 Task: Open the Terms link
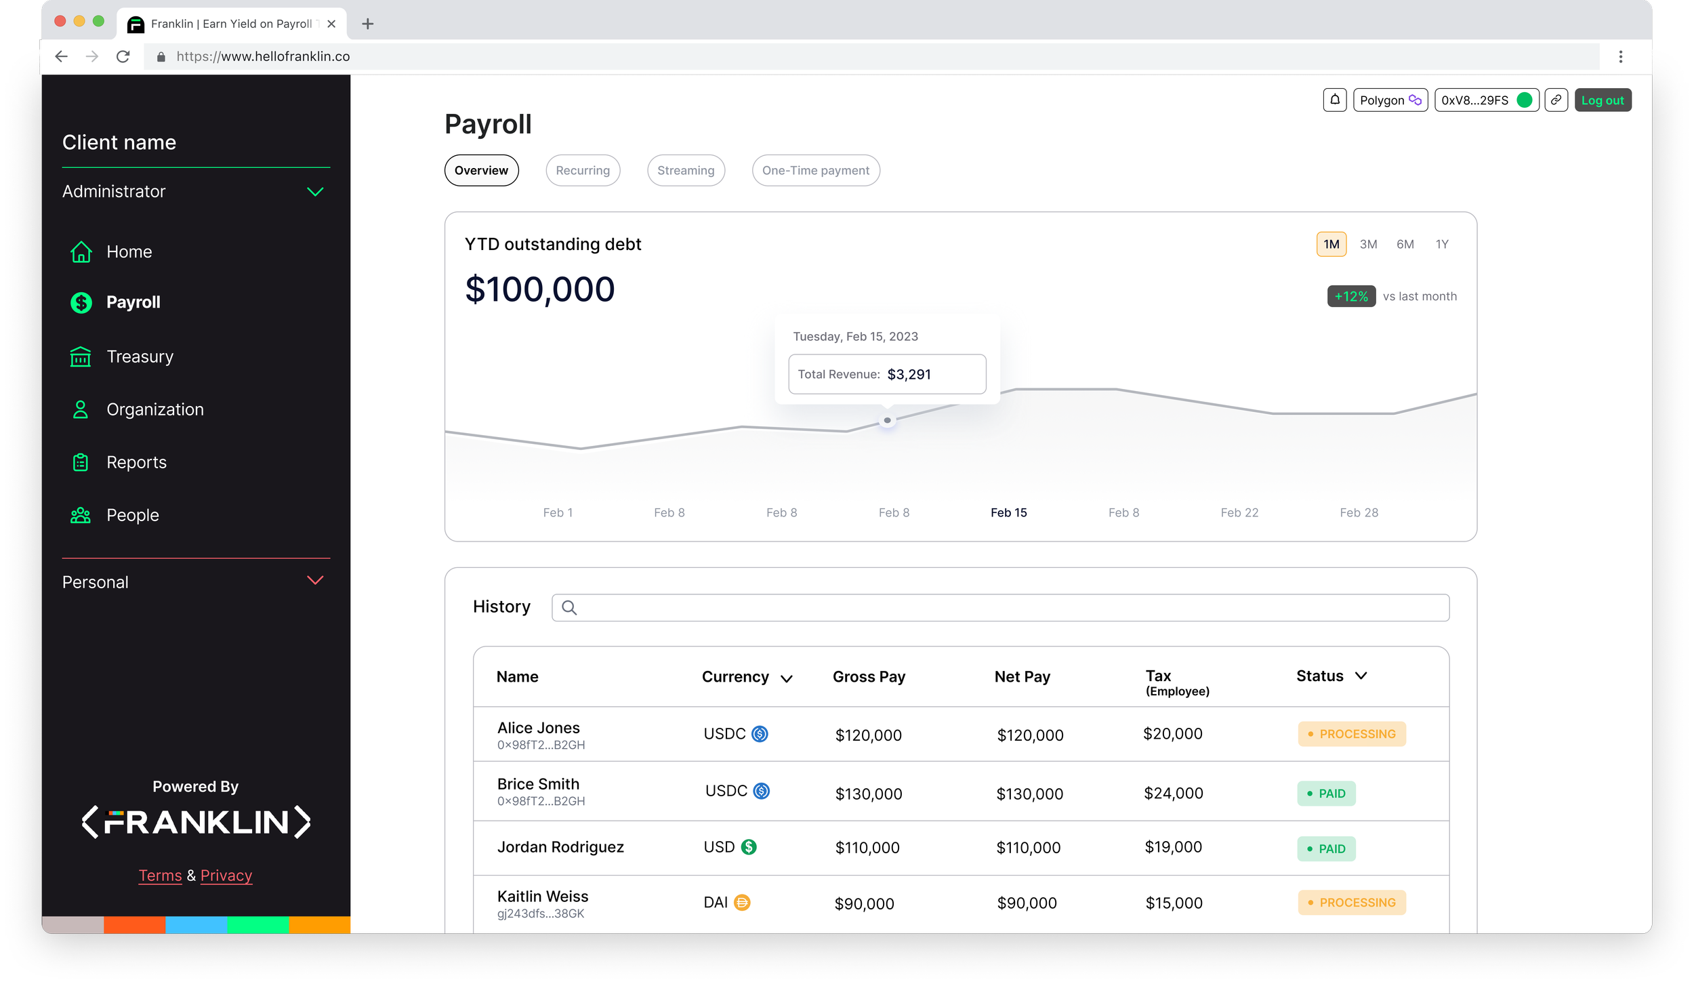[160, 876]
